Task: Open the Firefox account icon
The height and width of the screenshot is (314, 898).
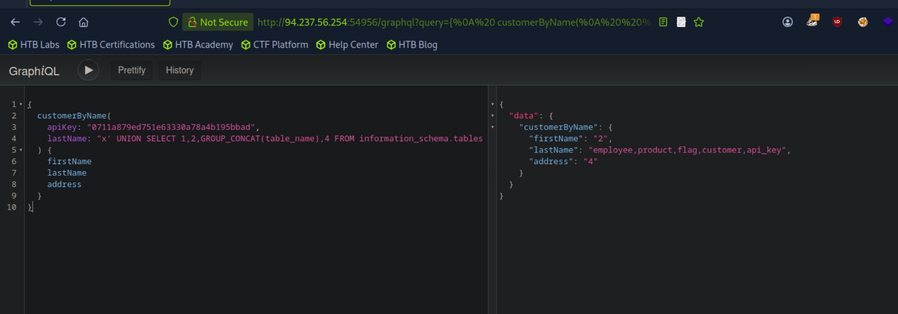Action: coord(787,22)
